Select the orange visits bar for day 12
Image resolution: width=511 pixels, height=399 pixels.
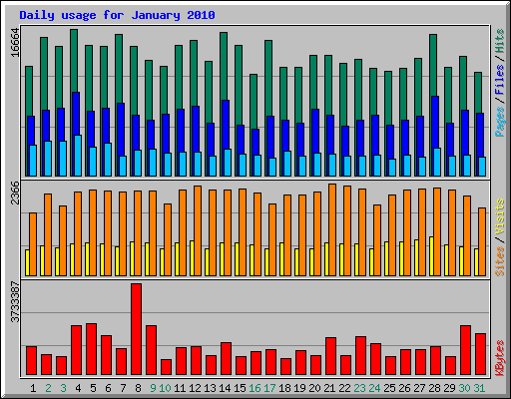click(198, 230)
